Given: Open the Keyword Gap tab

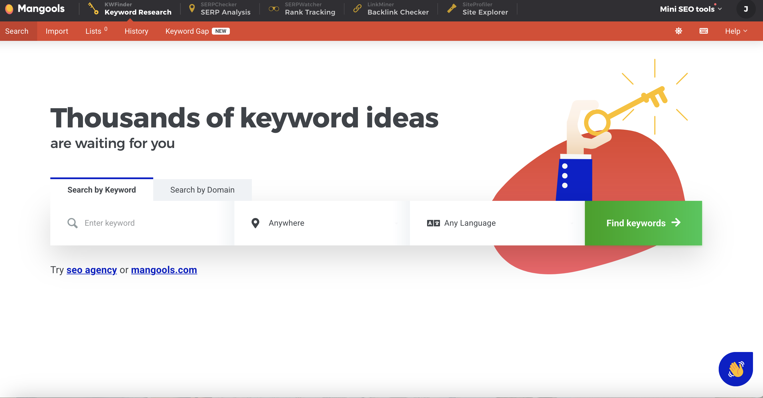Looking at the screenshot, I should click(198, 31).
